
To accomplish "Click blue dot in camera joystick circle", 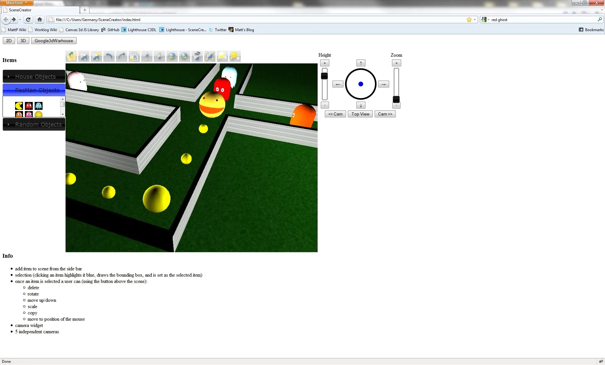I will click(361, 84).
